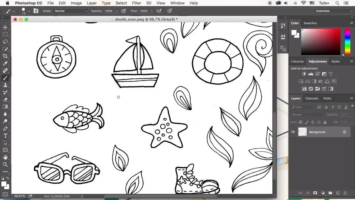Select the Eyedropper tool
This screenshot has width=355, height=200.
(5, 64)
